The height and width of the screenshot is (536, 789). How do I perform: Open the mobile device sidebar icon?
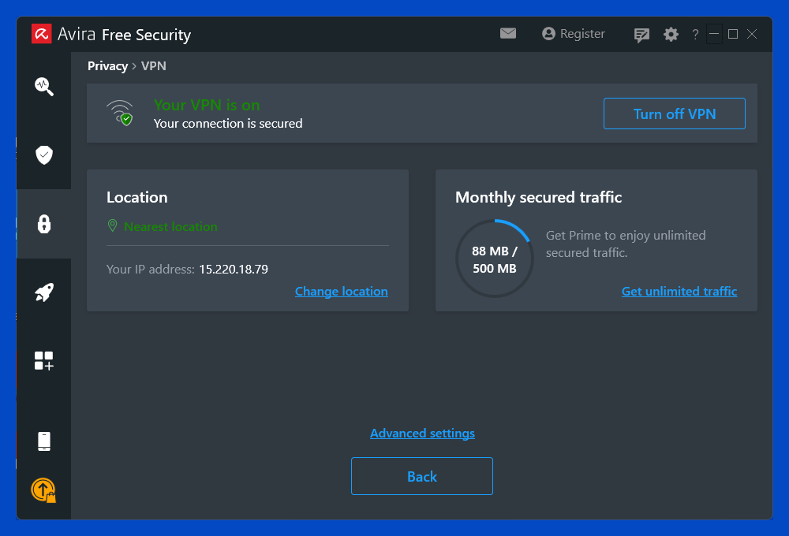point(43,441)
